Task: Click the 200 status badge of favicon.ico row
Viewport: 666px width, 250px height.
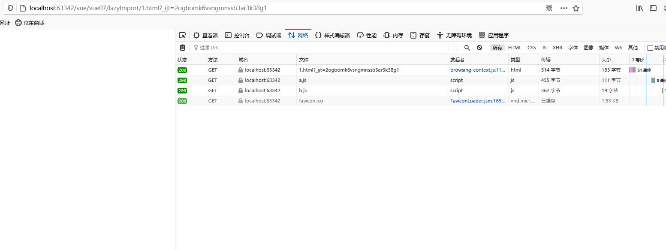Action: [x=182, y=101]
